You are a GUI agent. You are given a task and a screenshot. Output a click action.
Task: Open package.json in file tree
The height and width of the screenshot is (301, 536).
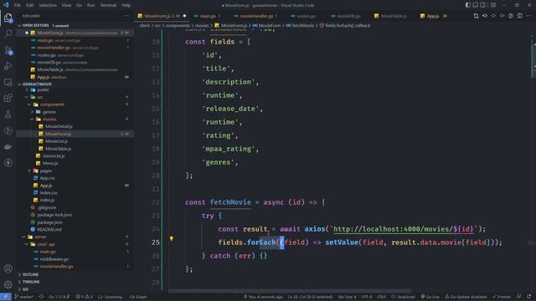pos(49,222)
